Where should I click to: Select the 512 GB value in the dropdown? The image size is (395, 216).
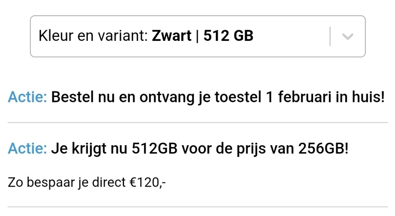pos(228,36)
